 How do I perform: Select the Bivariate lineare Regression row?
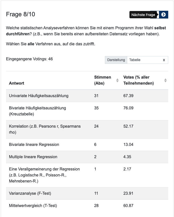[34, 144]
